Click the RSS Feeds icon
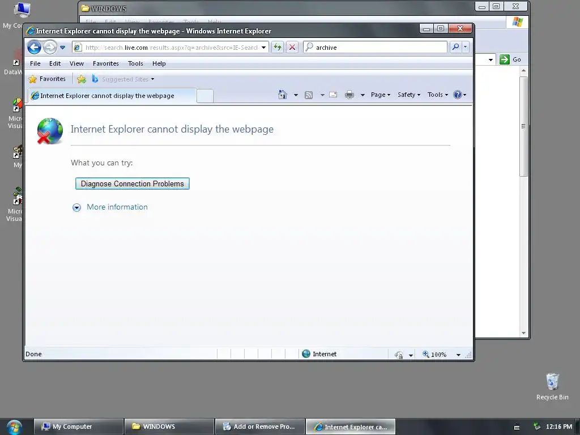 tap(309, 95)
